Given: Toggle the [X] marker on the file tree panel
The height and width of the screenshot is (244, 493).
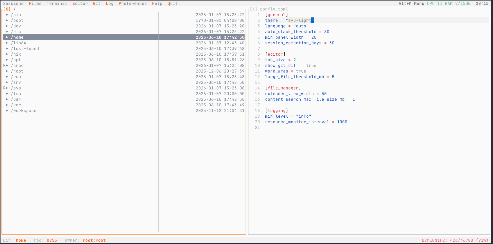Looking at the screenshot, I should tap(7, 9).
